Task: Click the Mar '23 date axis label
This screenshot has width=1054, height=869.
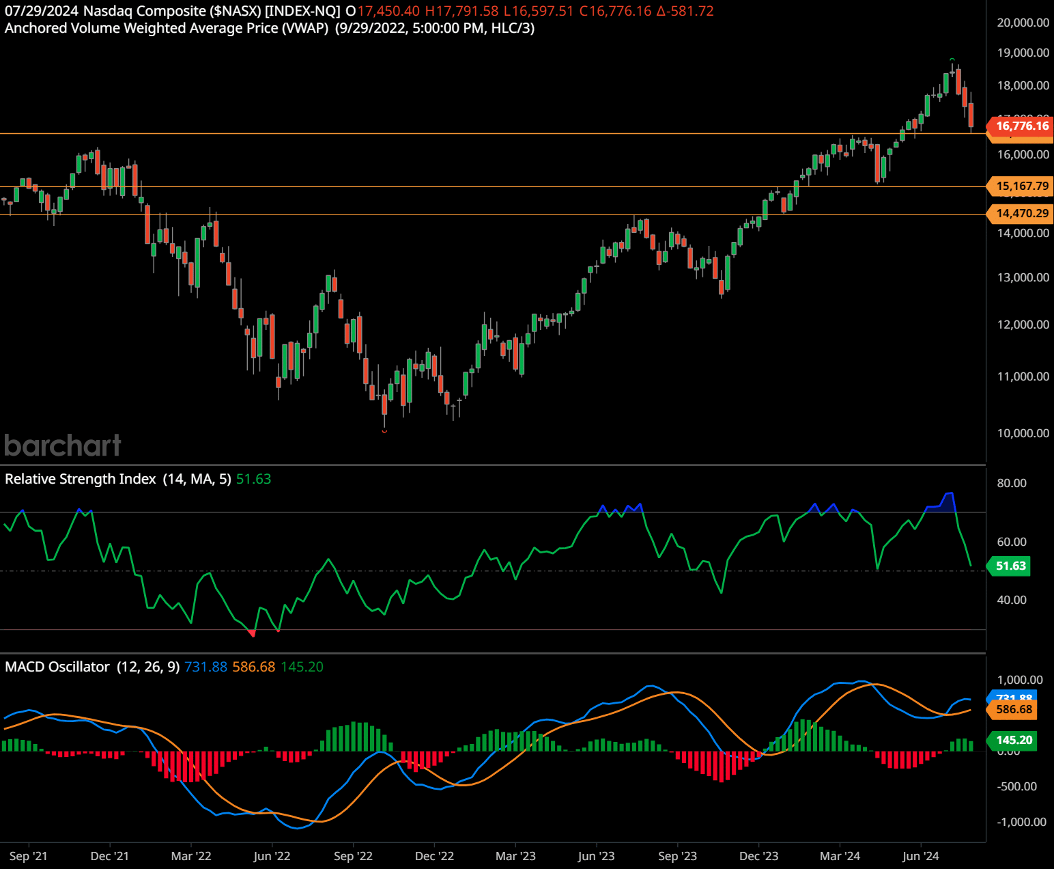Action: [515, 856]
